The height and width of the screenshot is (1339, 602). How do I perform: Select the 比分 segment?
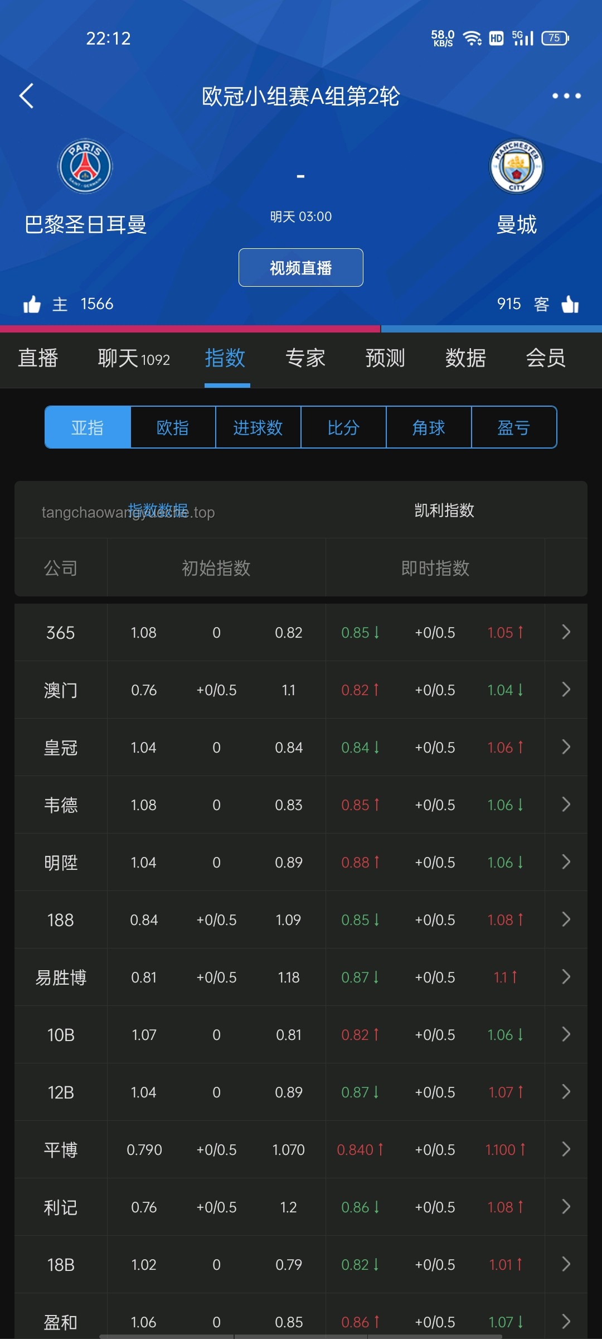(x=343, y=427)
